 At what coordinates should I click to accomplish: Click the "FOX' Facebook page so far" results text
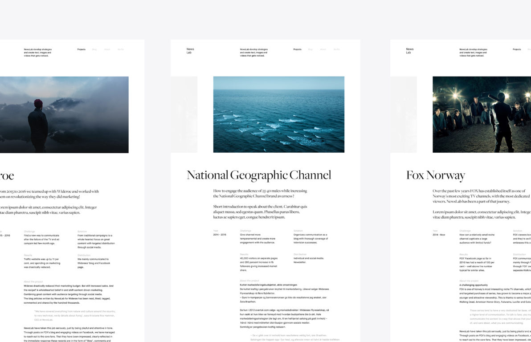click(477, 264)
